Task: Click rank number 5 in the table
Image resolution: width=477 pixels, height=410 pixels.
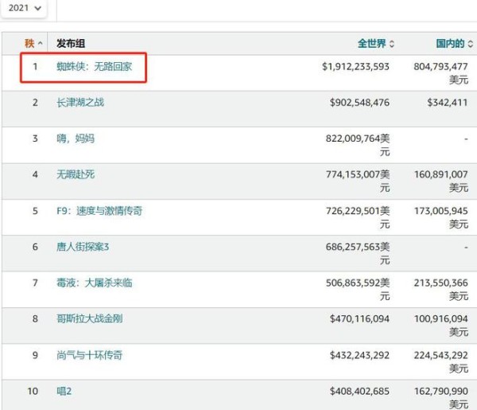Action: tap(35, 210)
